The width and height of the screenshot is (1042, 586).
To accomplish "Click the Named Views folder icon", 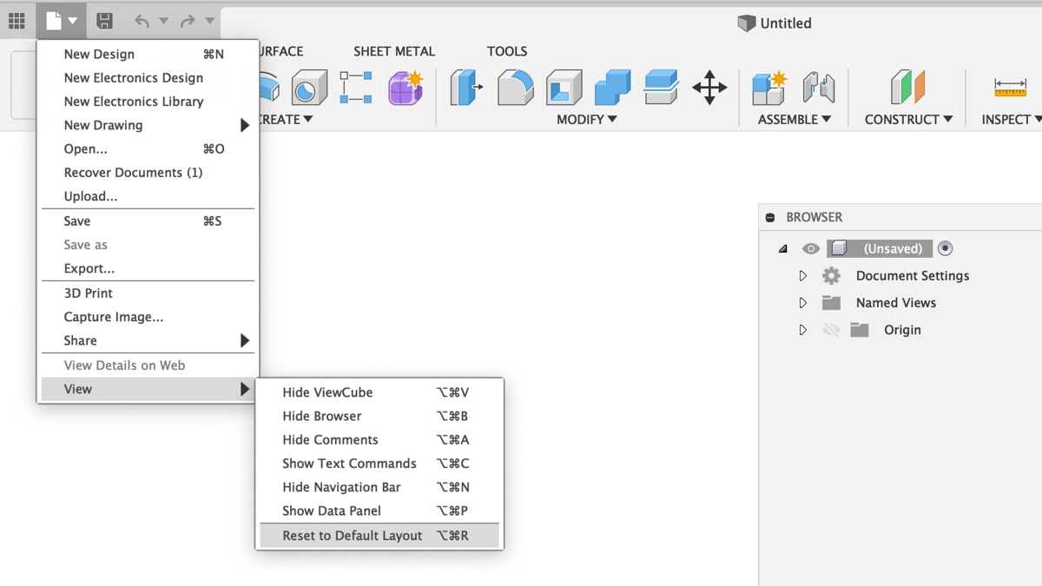I will click(x=831, y=303).
